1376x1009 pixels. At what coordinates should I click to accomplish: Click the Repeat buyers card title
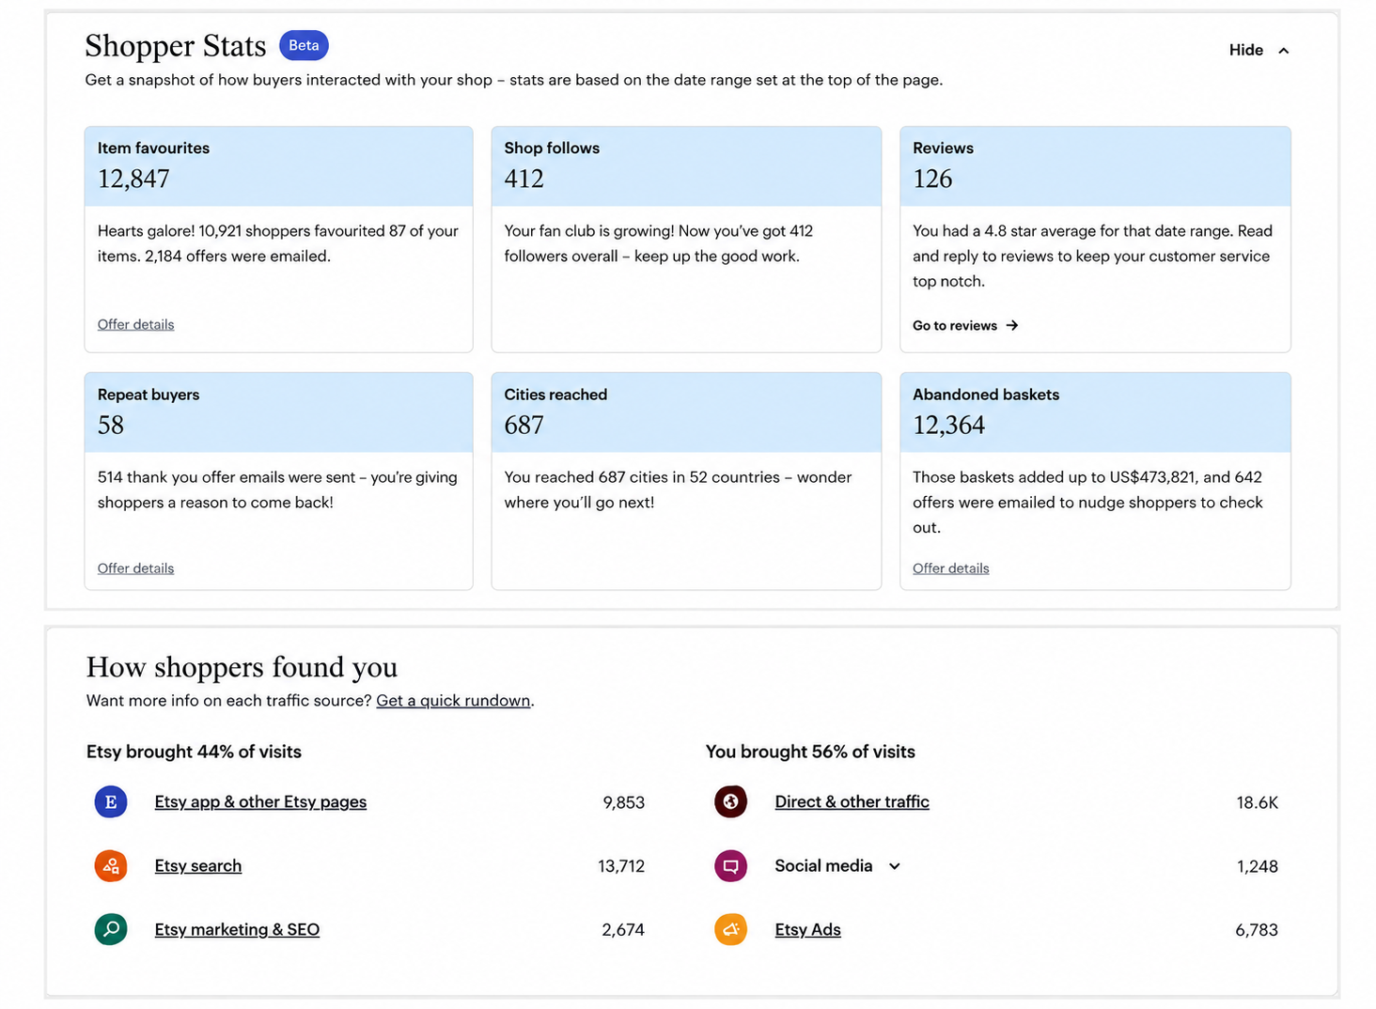click(149, 395)
